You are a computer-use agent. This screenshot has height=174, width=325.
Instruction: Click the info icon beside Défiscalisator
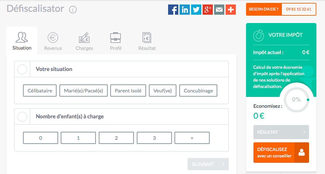73,10
